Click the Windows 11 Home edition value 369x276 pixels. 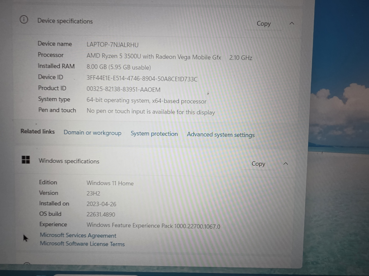point(110,183)
